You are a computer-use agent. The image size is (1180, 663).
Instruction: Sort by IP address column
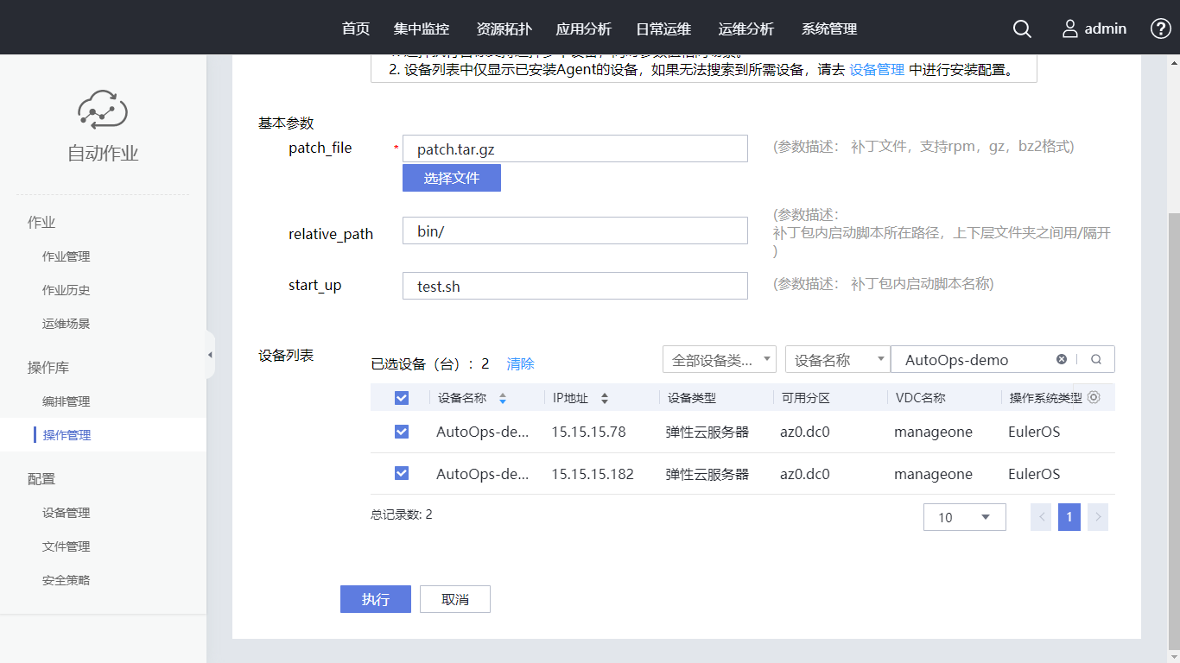tap(605, 399)
